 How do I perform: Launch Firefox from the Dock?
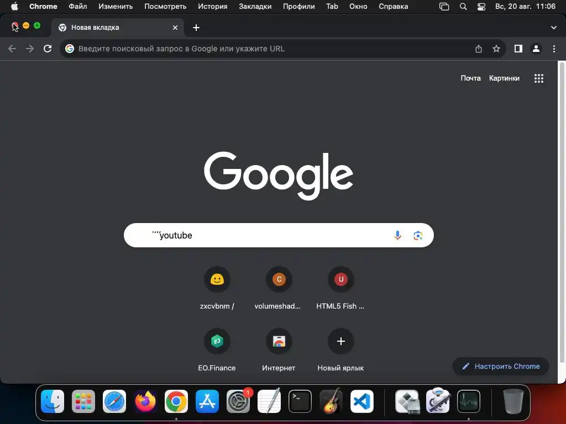tap(145, 401)
